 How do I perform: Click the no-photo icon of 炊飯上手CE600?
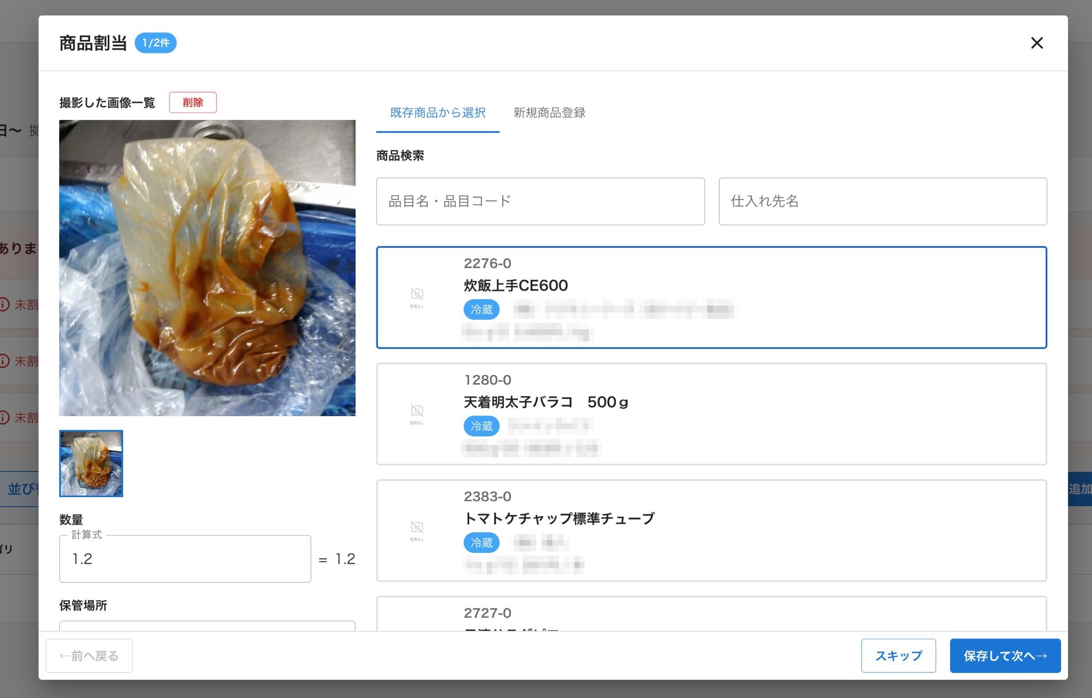pos(417,297)
